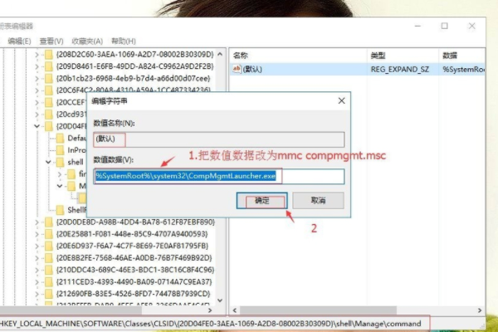Click folder icon of {20D0DE8D-A98B-4DD4-BA78-612F87EBF890}

(x=49, y=222)
